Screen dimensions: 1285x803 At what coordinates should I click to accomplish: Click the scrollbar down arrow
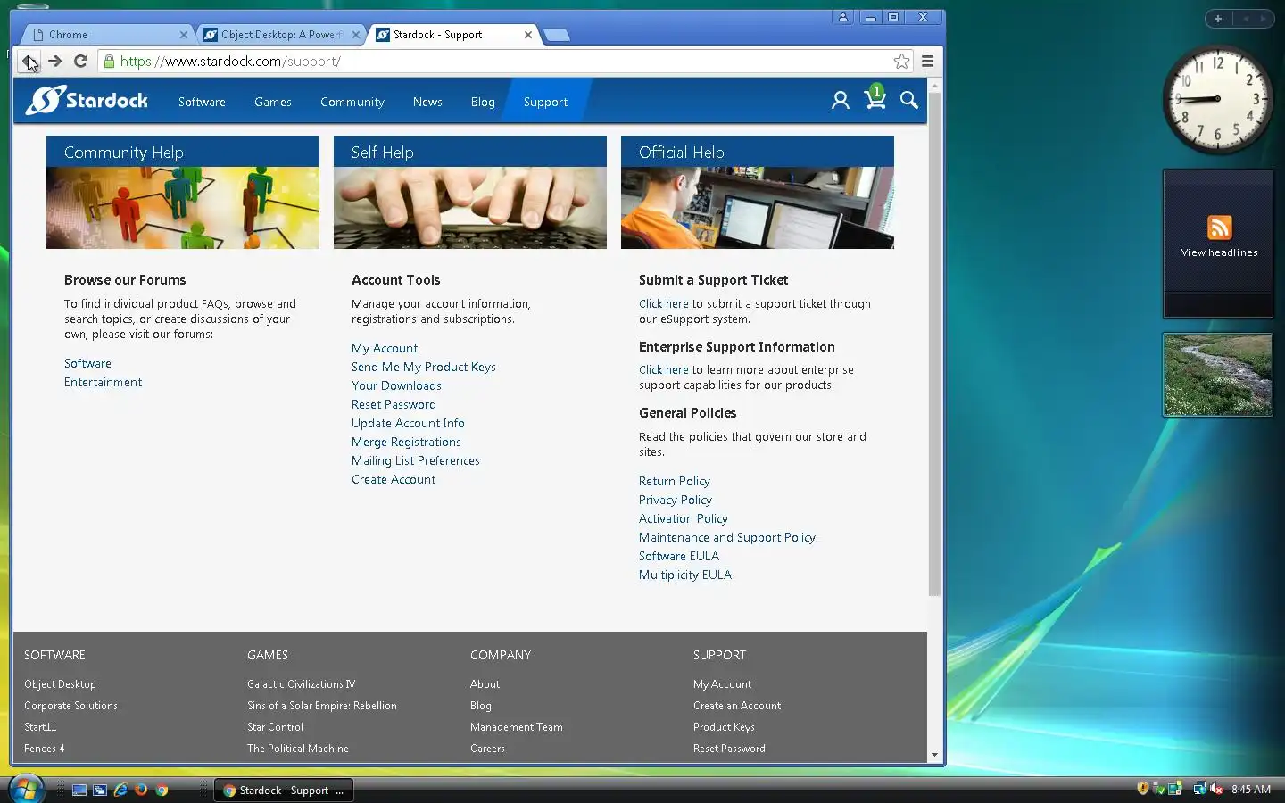(x=934, y=755)
